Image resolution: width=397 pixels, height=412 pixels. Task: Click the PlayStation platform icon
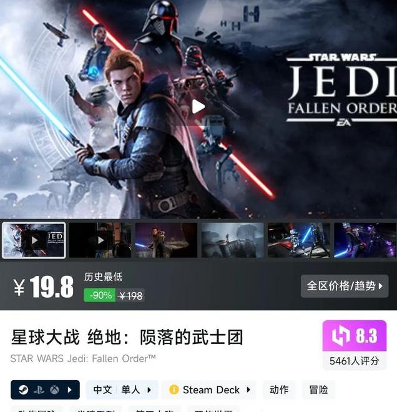point(39,390)
